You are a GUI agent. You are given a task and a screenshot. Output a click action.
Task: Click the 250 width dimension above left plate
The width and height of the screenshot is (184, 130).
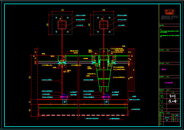tap(62, 10)
